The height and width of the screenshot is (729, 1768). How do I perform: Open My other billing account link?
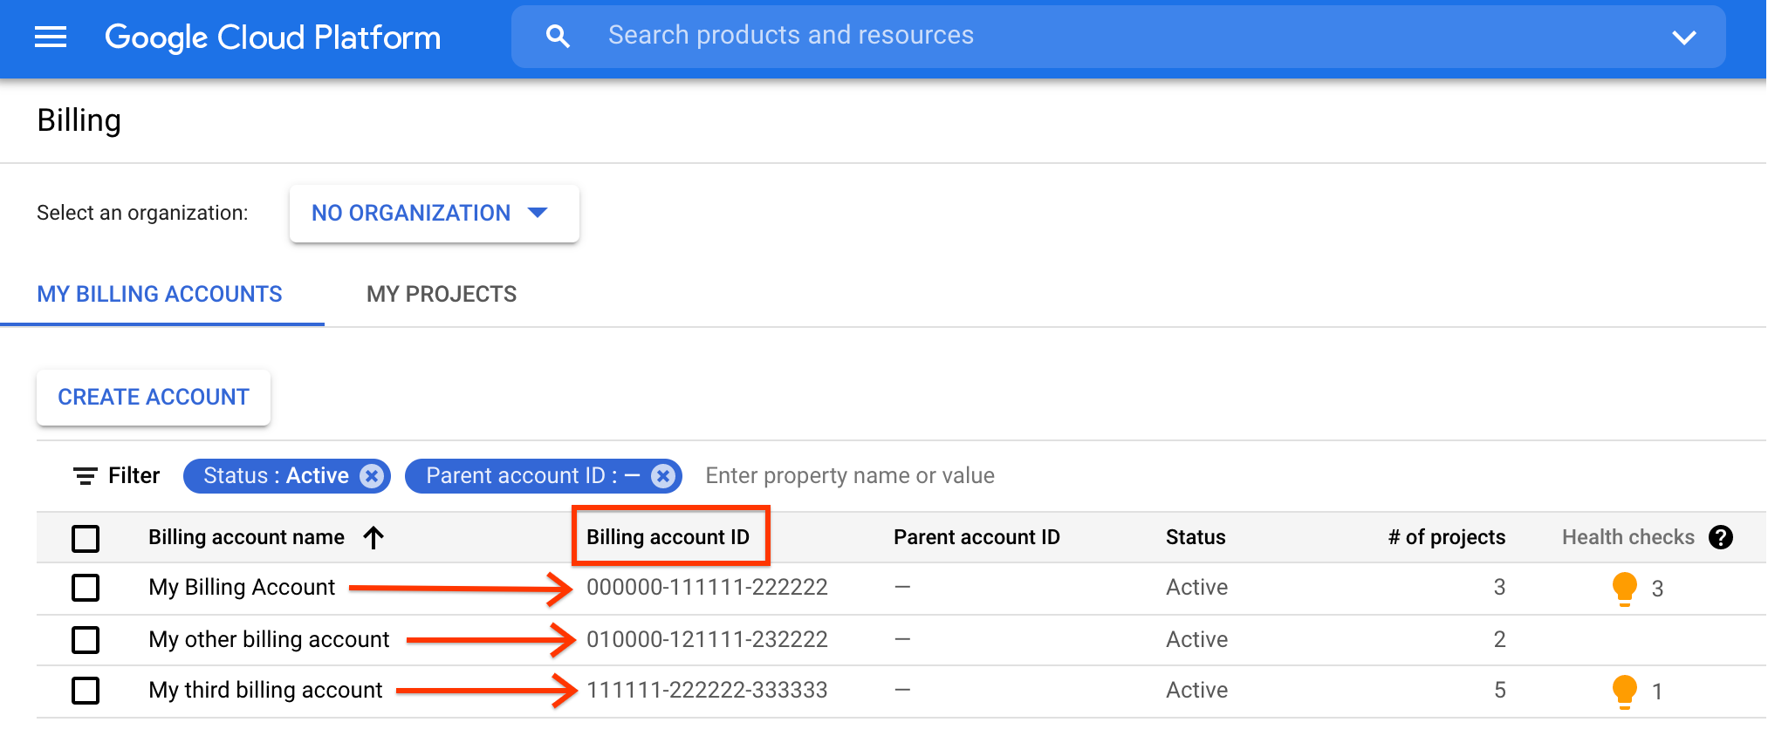269,639
